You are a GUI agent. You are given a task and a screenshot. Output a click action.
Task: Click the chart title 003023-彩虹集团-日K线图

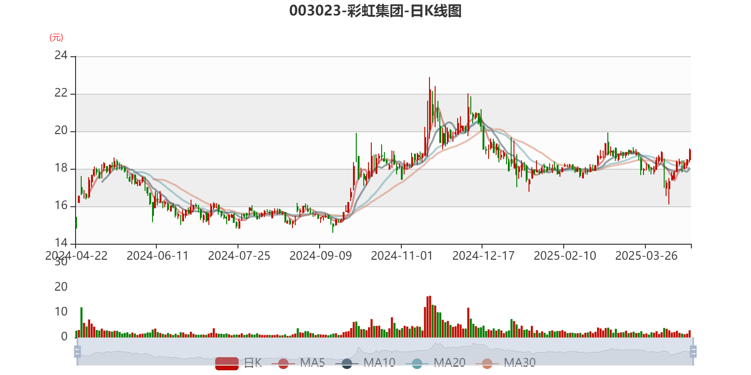click(x=375, y=11)
